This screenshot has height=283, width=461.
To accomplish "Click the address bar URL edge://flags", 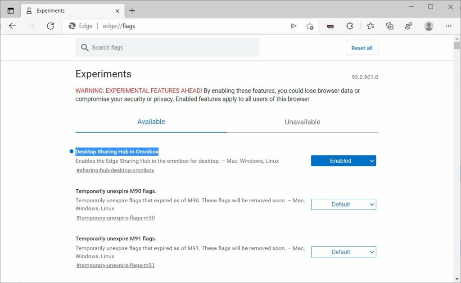I will (x=119, y=26).
